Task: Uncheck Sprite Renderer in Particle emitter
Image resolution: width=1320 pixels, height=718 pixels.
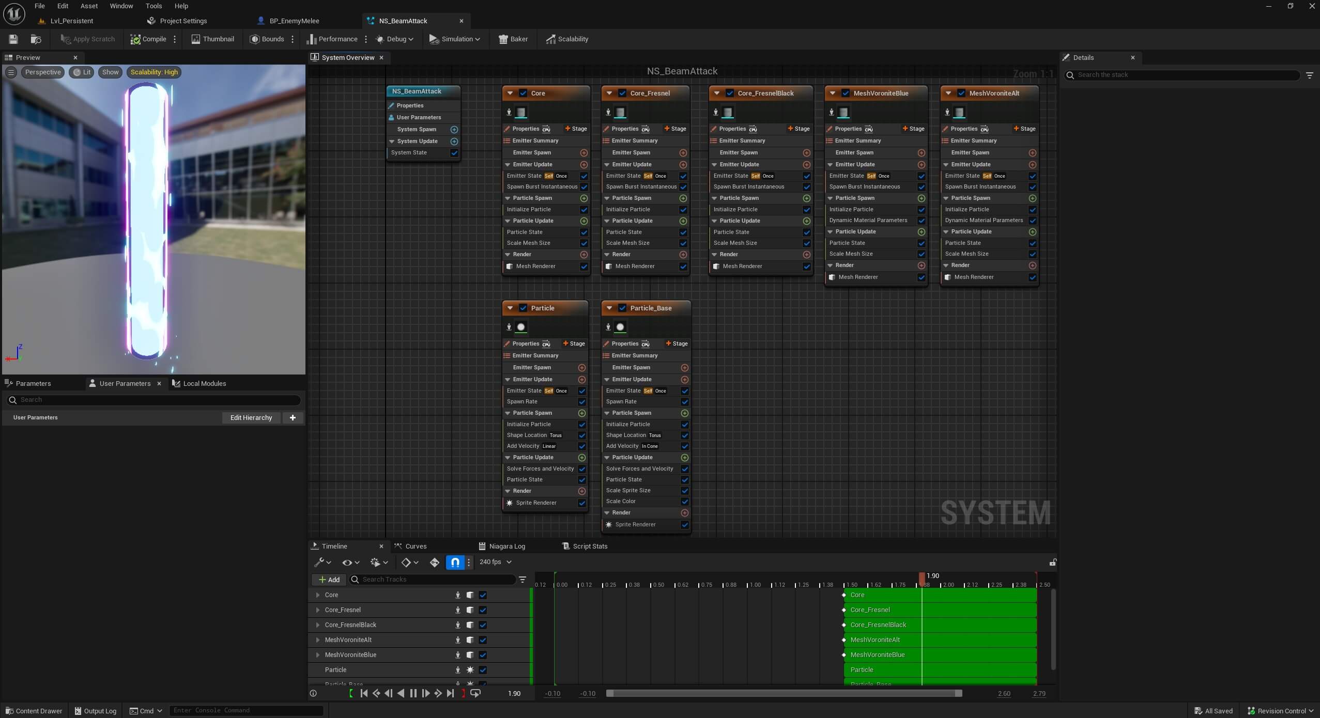Action: click(x=581, y=503)
